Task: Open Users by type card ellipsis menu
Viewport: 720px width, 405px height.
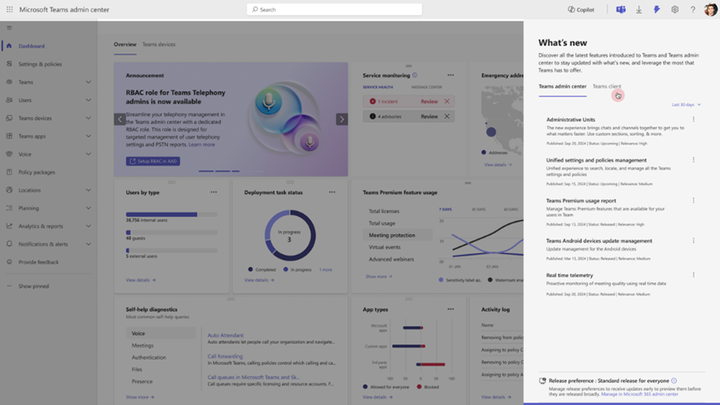Action: [x=213, y=192]
